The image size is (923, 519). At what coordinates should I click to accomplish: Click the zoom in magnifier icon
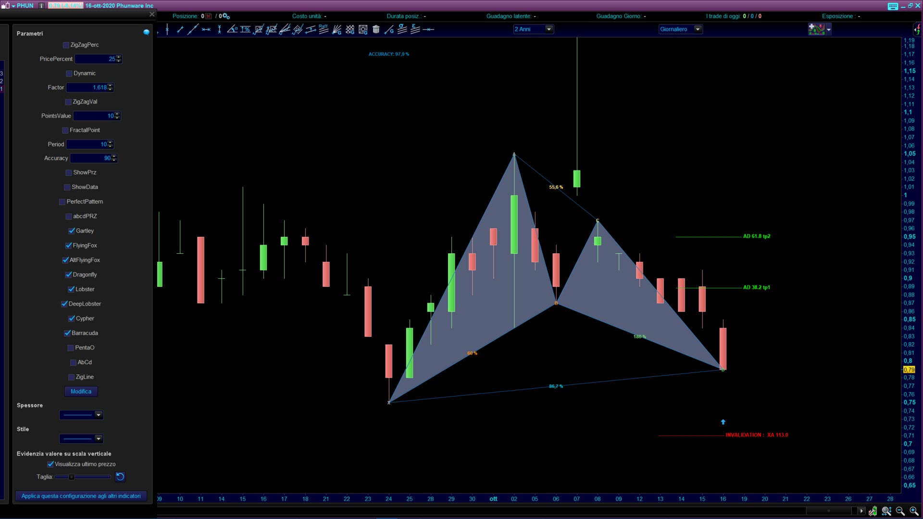[913, 511]
